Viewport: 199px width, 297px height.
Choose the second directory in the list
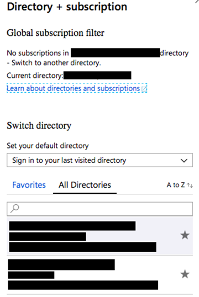100,275
